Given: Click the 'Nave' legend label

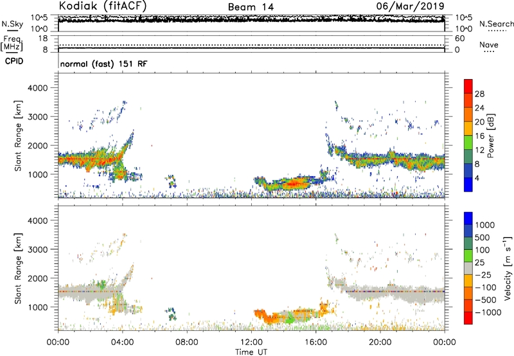Looking at the screenshot, I should point(488,44).
